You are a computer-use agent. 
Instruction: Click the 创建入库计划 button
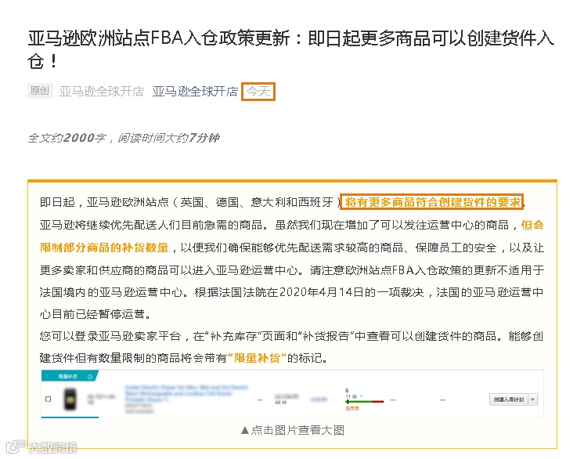508,399
